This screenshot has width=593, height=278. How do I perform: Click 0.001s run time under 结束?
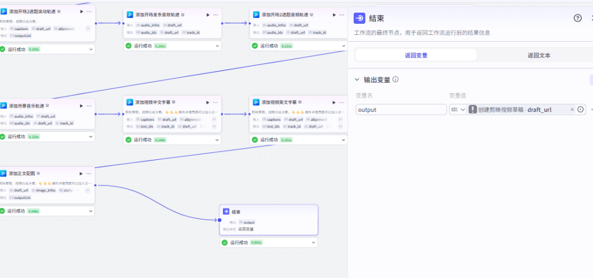tap(257, 243)
